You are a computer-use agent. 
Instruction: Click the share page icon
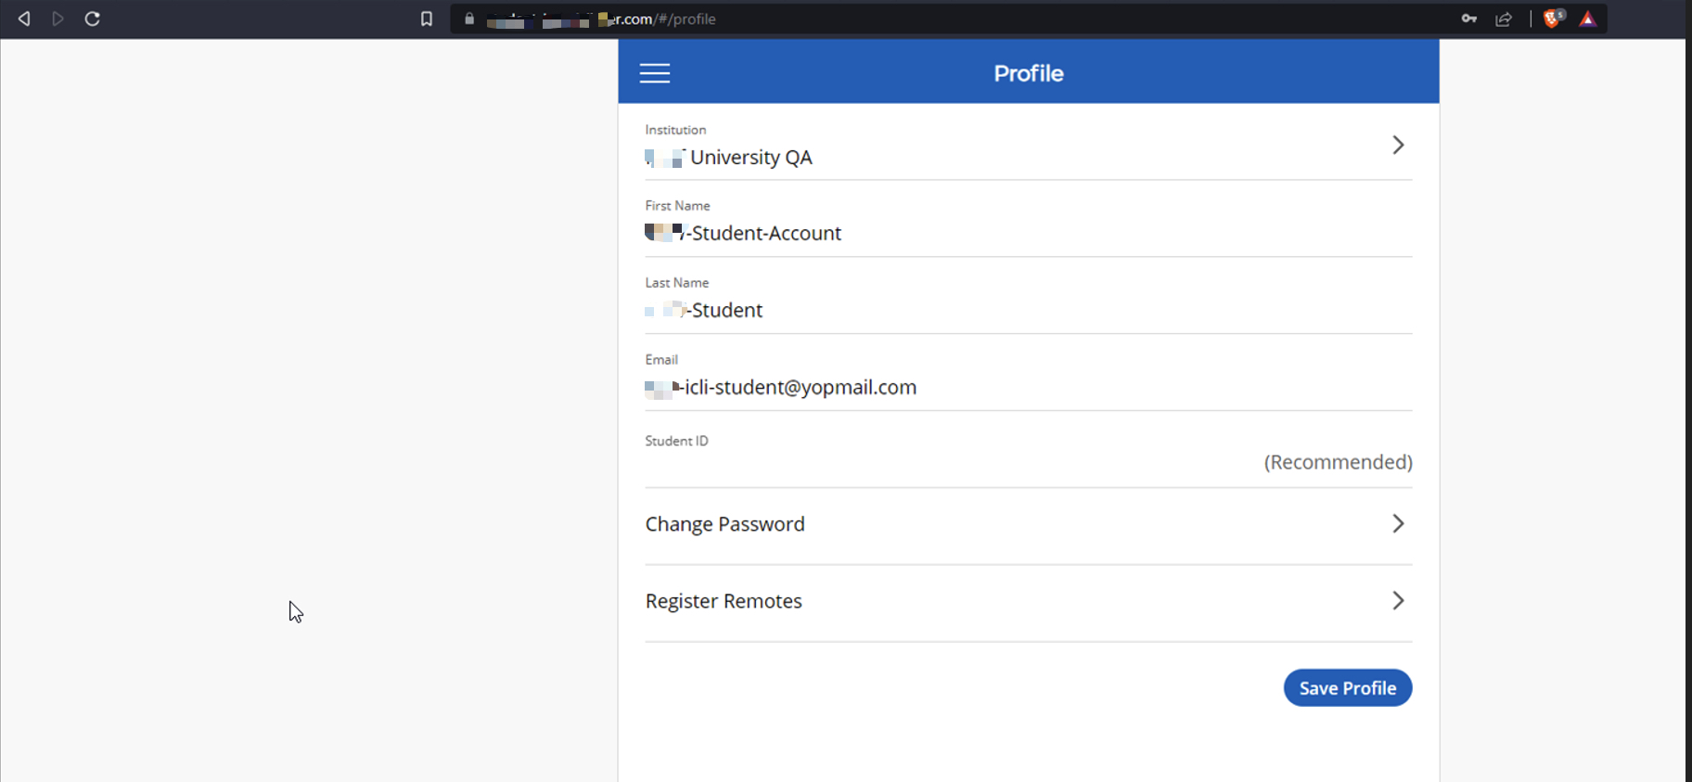pos(1504,19)
